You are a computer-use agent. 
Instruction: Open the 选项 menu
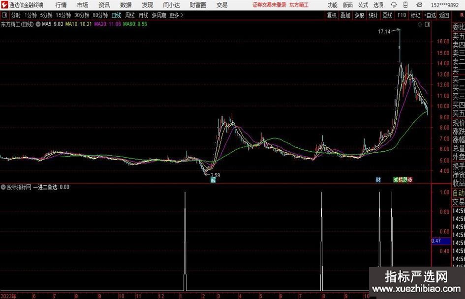click(x=378, y=5)
